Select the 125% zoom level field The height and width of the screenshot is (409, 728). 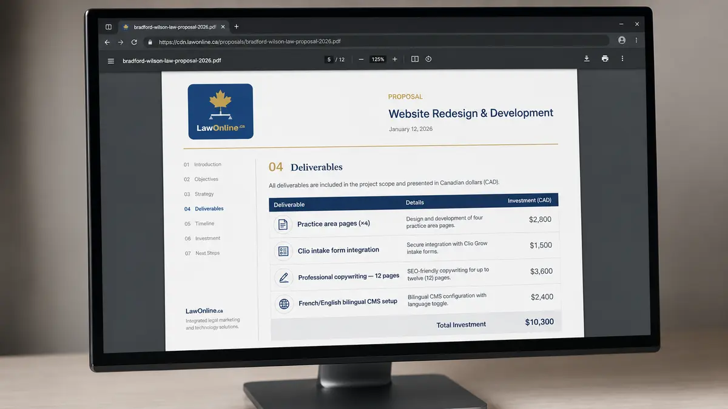(x=378, y=59)
